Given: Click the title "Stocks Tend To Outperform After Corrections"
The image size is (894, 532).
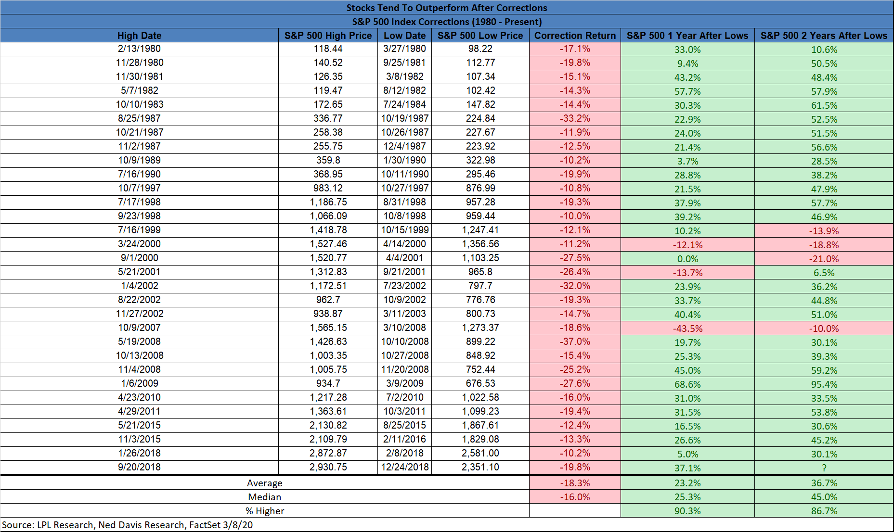Looking at the screenshot, I should pos(446,8).
